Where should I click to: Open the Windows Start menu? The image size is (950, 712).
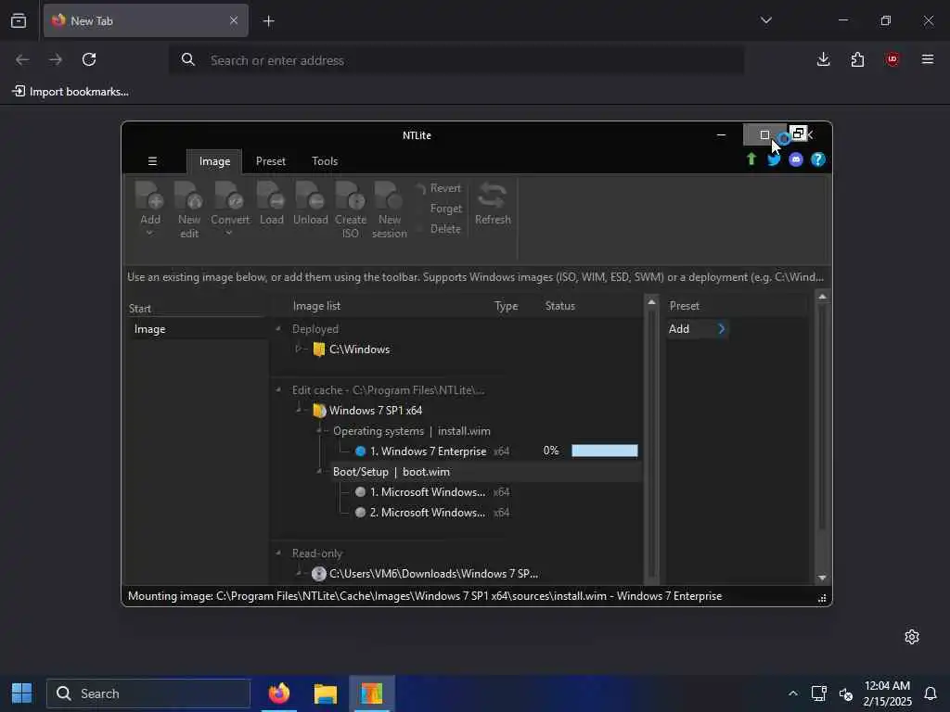[x=22, y=693]
